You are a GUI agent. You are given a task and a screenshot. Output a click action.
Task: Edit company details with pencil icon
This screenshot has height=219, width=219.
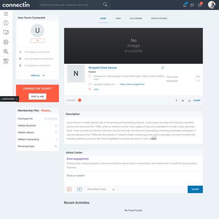[163, 68]
